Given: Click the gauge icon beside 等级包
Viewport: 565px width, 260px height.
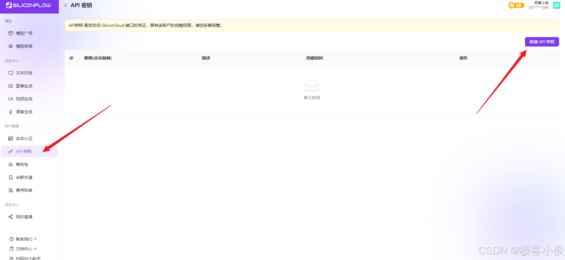Looking at the screenshot, I should coord(11,164).
